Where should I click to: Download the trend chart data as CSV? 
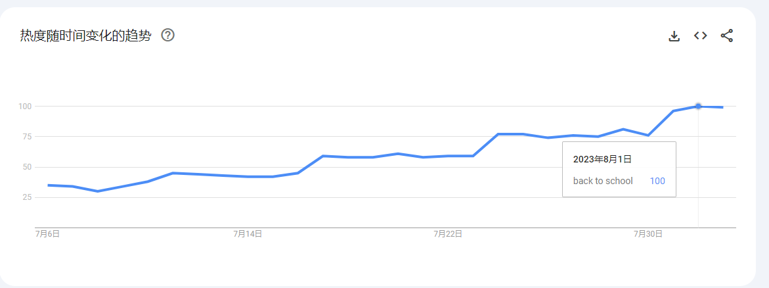[674, 36]
